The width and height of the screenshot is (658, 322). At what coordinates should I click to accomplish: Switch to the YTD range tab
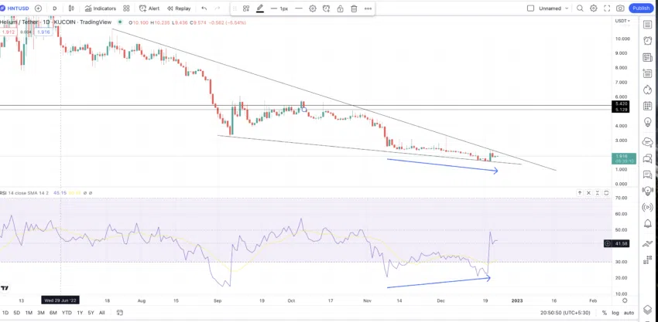pos(67,313)
